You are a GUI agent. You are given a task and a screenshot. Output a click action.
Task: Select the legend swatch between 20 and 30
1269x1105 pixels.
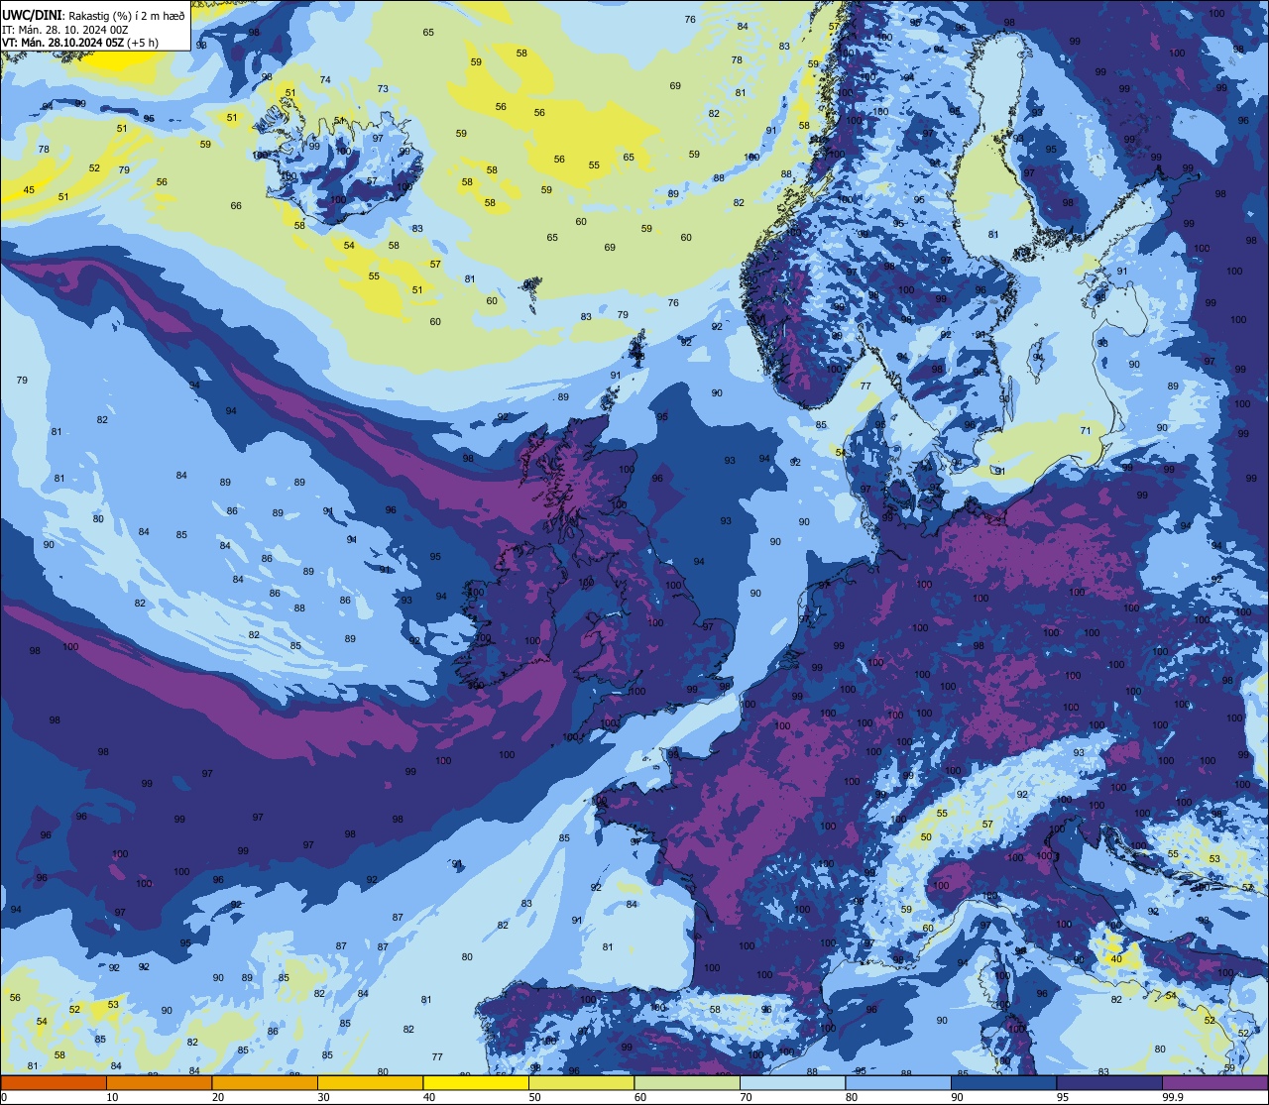(265, 1082)
